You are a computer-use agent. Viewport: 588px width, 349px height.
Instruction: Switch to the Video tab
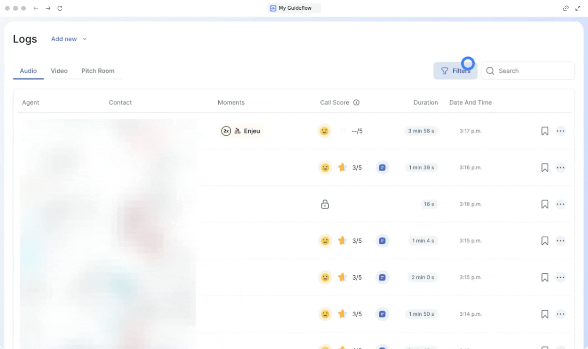point(59,71)
